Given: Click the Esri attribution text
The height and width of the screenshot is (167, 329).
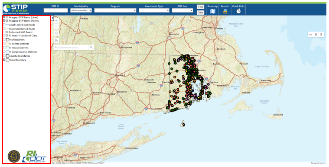Looking at the screenshot, I should (78, 163).
